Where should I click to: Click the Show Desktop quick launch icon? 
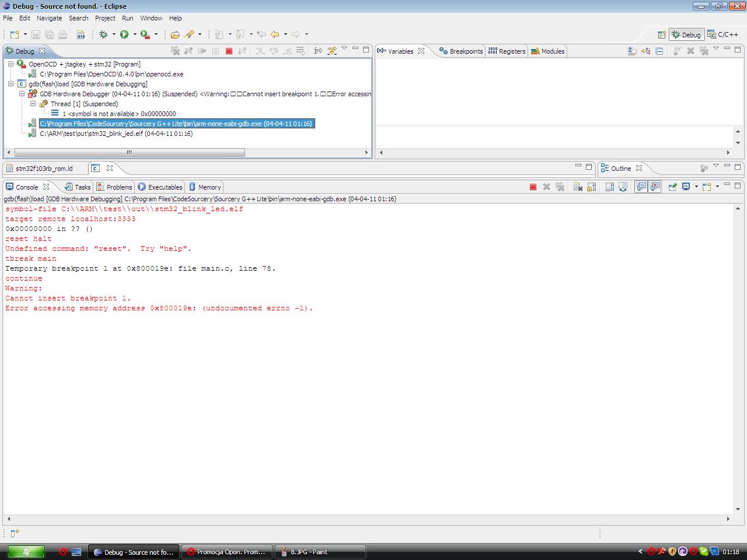coord(76,552)
